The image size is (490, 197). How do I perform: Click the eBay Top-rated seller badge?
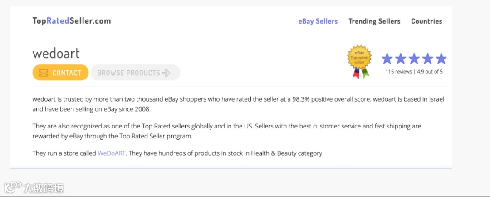359,61
